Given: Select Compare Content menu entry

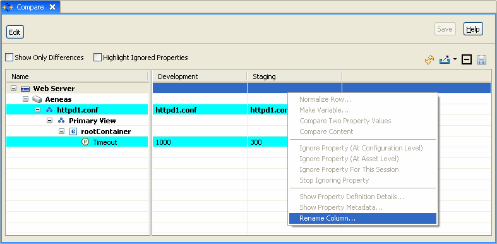Looking at the screenshot, I should [x=362, y=131].
